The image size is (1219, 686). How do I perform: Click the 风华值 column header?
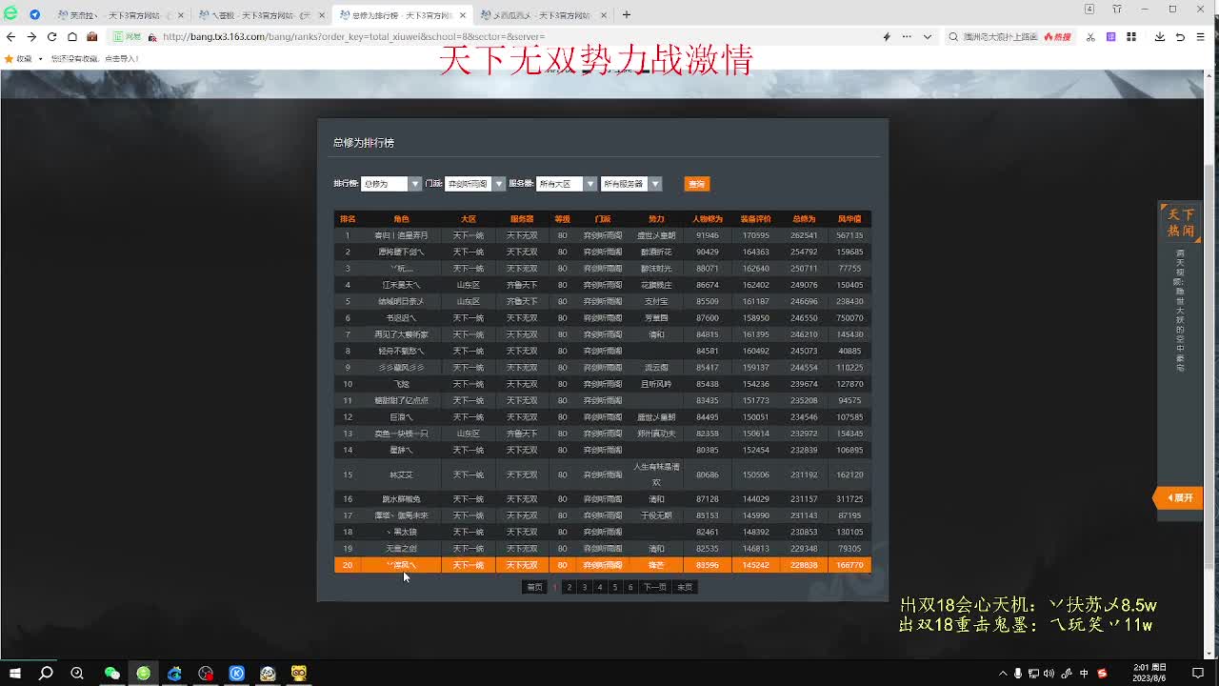(849, 219)
